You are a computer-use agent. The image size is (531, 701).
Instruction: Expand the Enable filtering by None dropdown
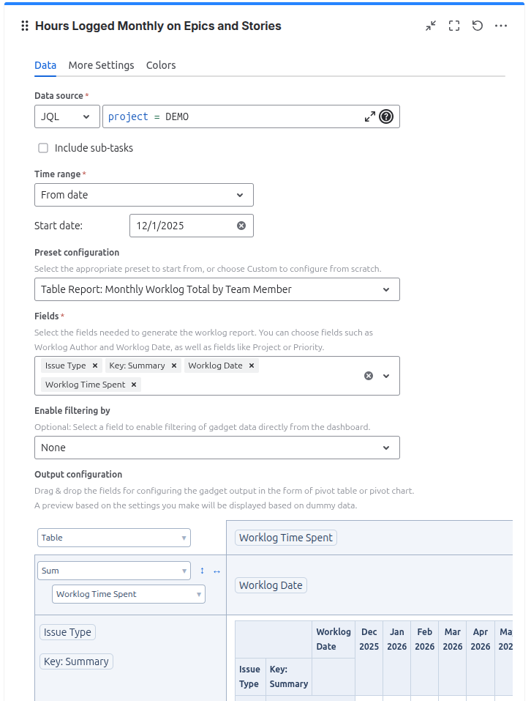217,448
